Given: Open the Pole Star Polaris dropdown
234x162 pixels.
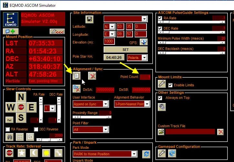Looking at the screenshot, I should point(144,58).
